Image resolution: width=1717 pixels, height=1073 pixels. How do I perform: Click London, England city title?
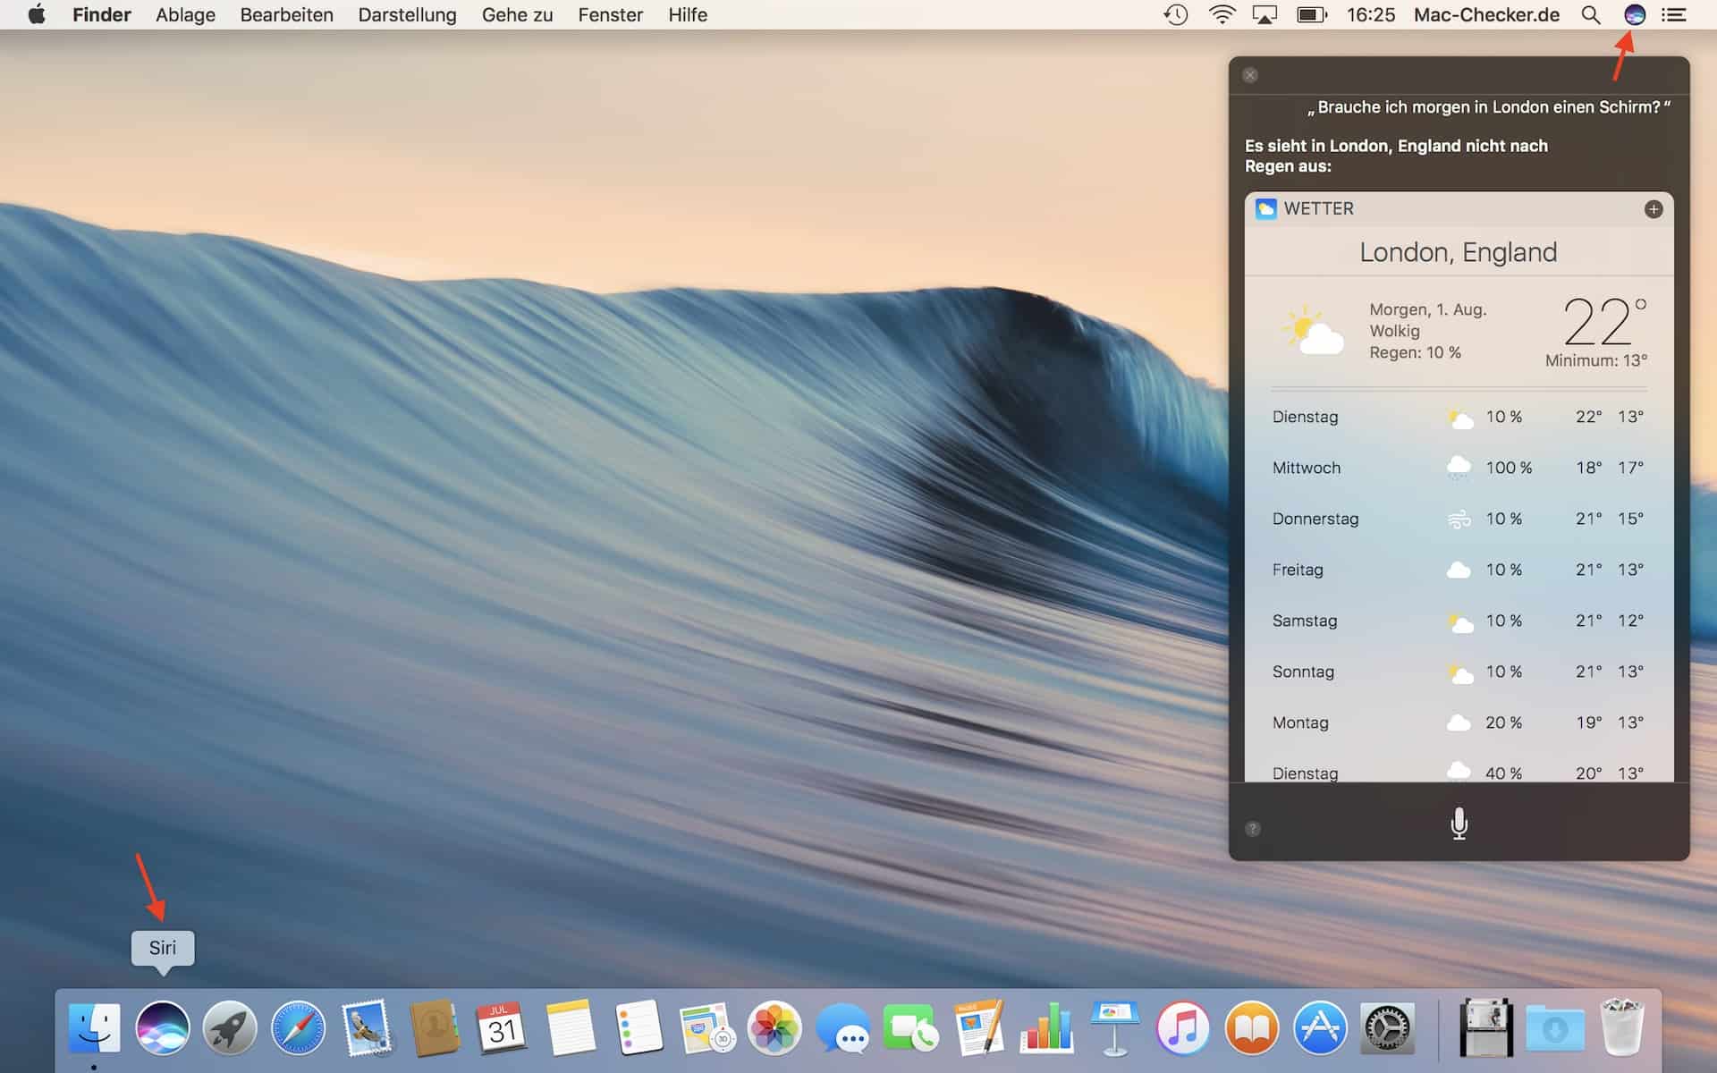coord(1459,252)
